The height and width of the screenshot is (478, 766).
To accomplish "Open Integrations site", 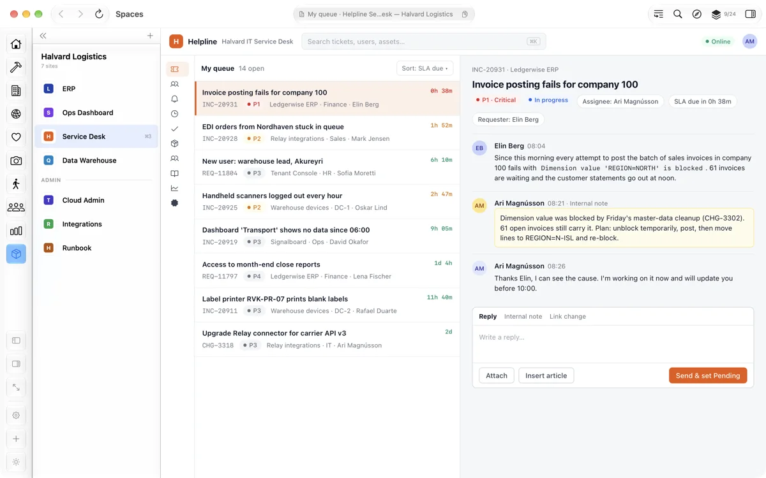I will pos(96,224).
